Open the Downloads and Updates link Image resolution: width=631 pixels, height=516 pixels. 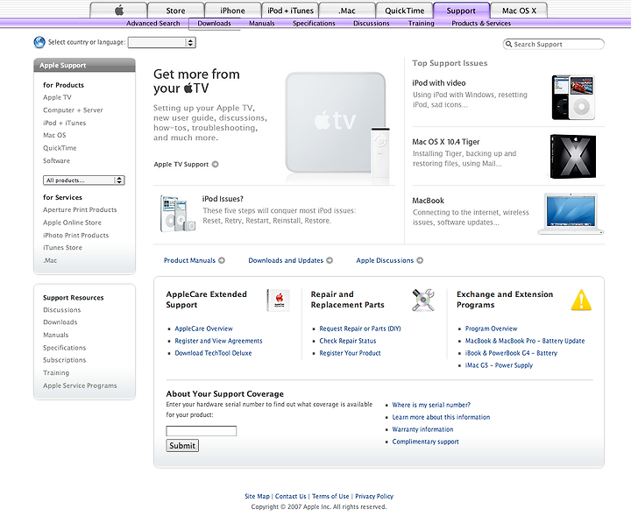[286, 260]
